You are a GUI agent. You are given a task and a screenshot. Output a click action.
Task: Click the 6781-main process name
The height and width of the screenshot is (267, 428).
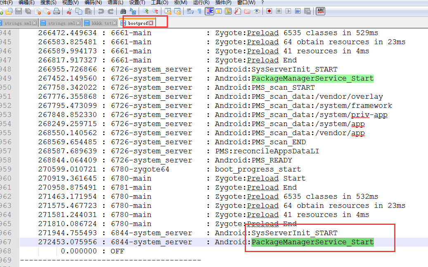(131, 188)
